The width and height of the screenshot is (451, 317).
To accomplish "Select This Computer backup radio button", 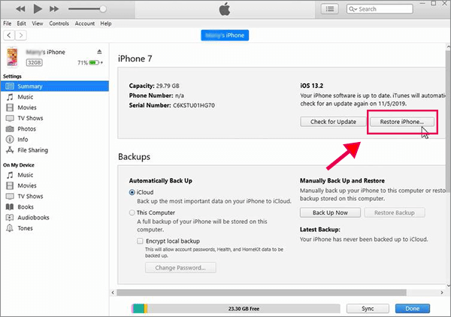I will (132, 213).
